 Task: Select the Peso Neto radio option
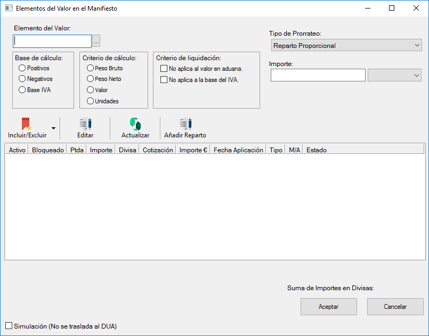[90, 79]
